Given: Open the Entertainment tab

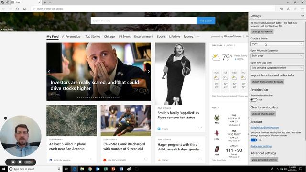Looking at the screenshot, I should coord(143,36).
